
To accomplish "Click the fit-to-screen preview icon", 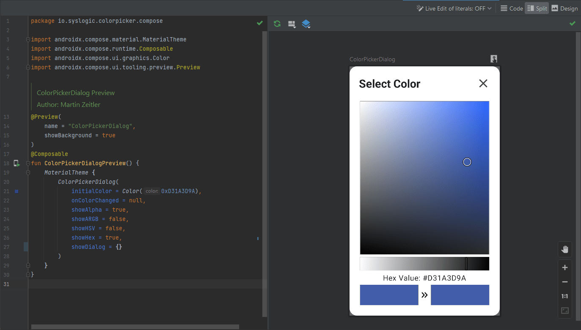I will click(564, 311).
